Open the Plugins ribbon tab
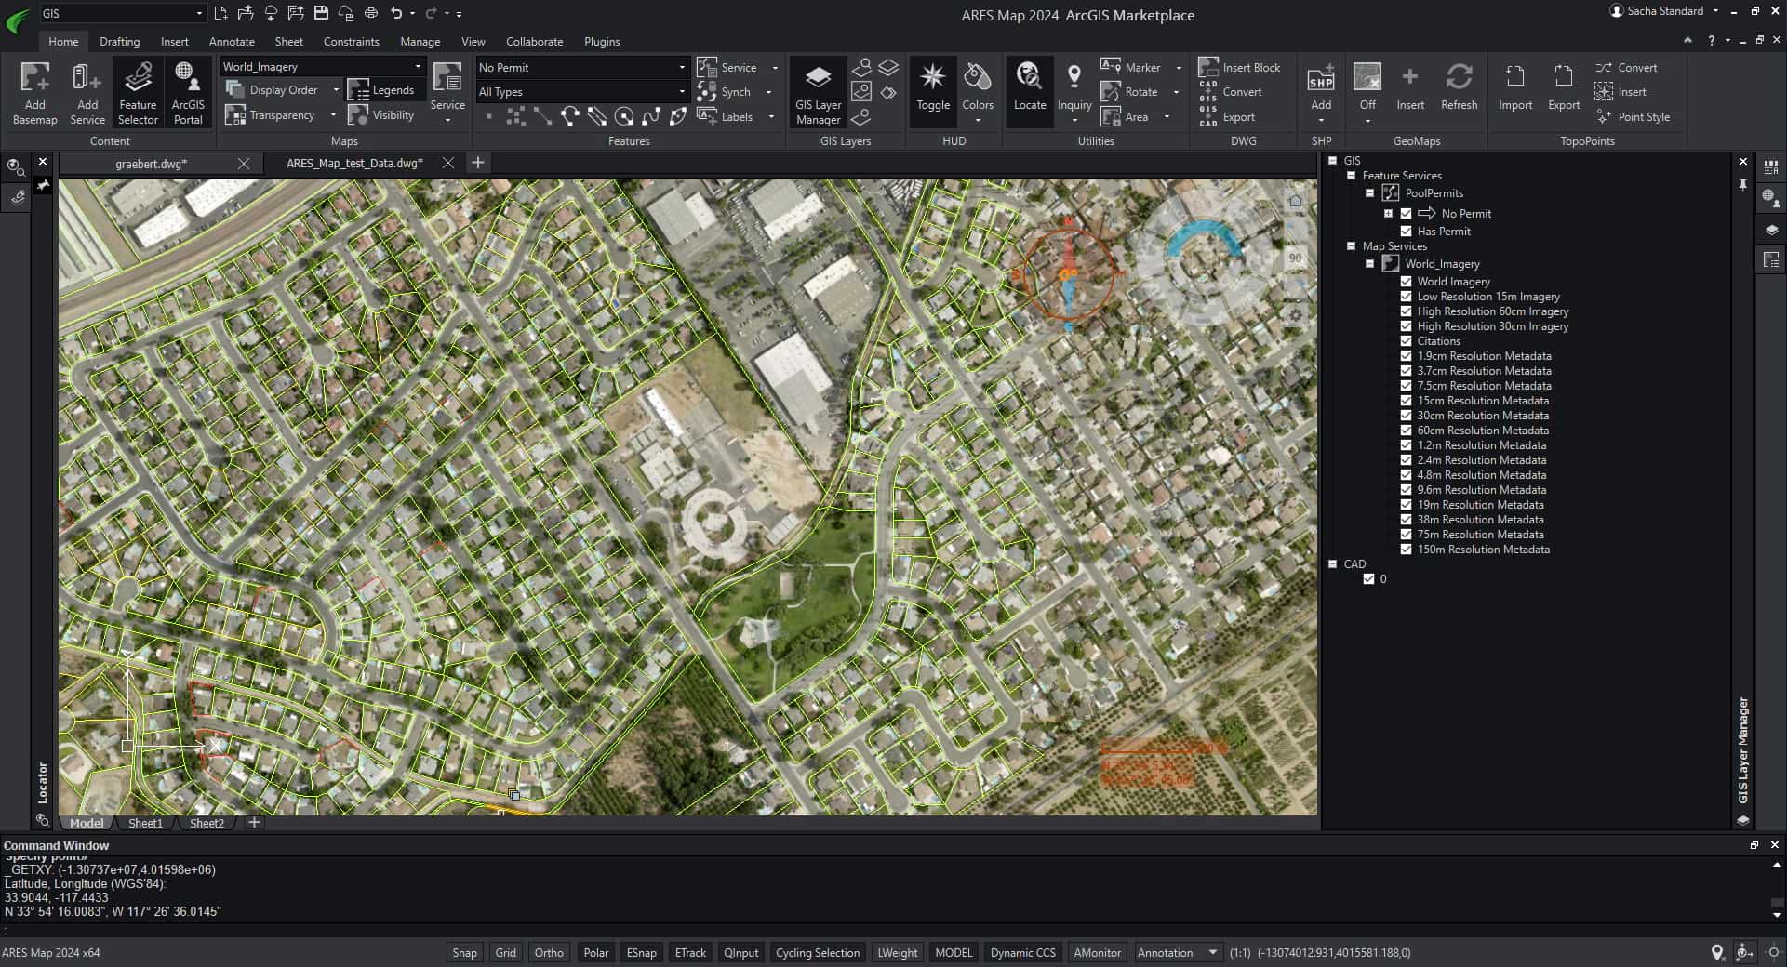This screenshot has width=1787, height=967. tap(602, 42)
